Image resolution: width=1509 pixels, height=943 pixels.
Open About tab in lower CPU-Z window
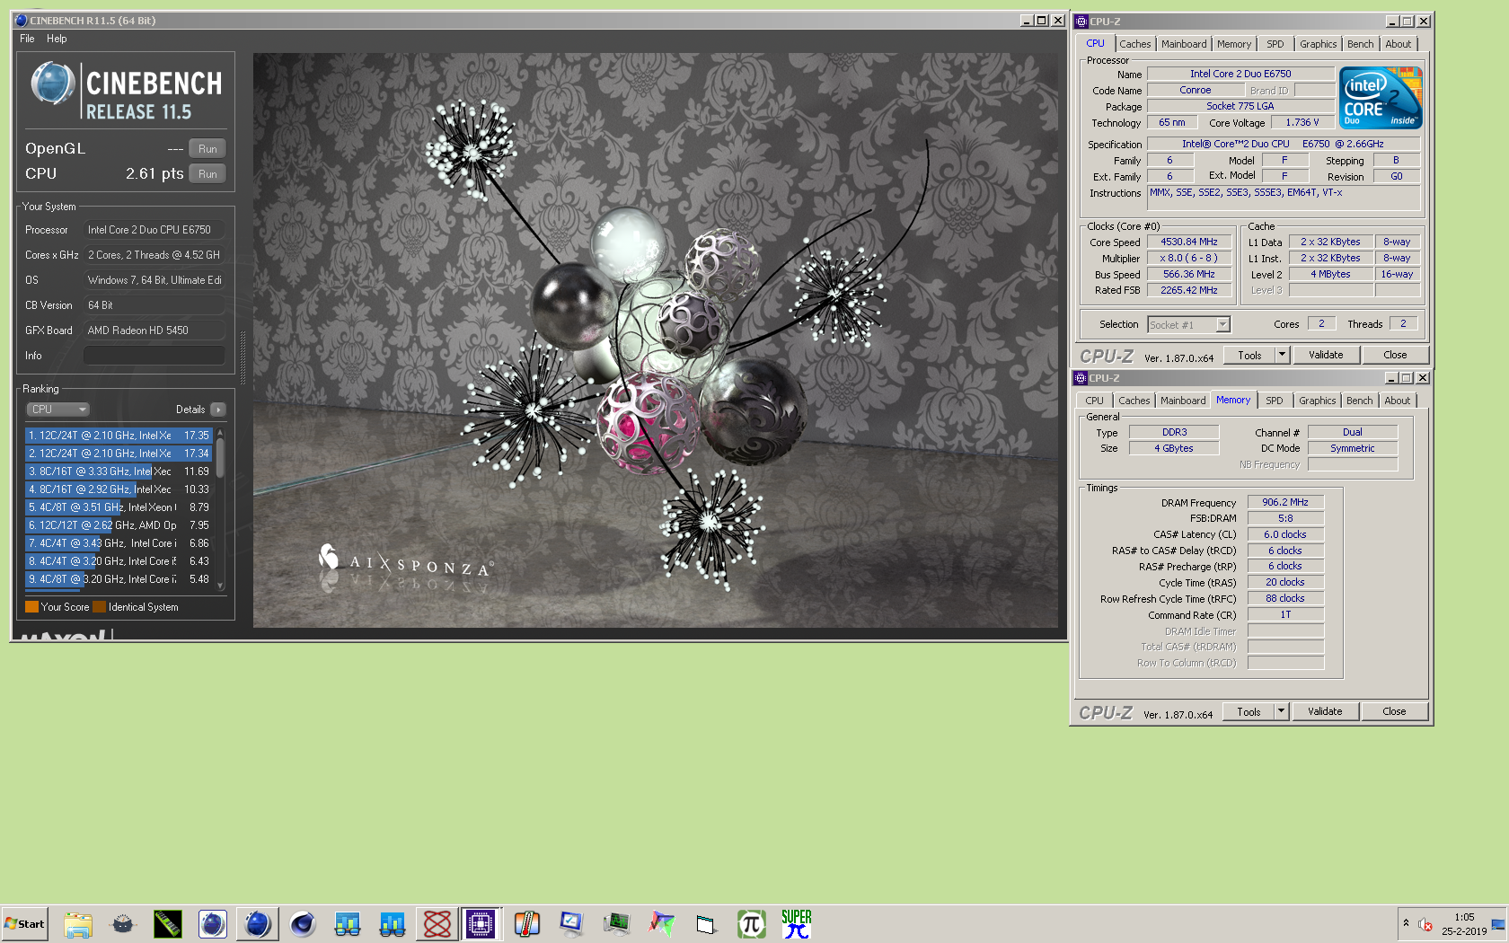(1397, 401)
